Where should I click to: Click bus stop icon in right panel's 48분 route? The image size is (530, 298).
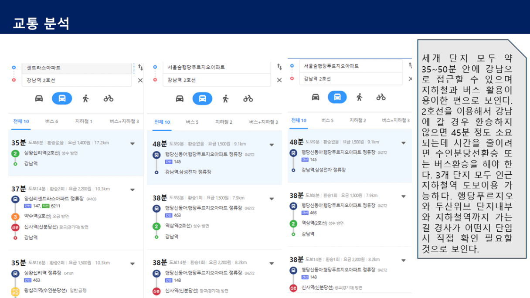[x=293, y=153]
